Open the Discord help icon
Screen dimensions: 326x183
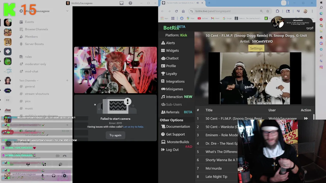(x=130, y=3)
